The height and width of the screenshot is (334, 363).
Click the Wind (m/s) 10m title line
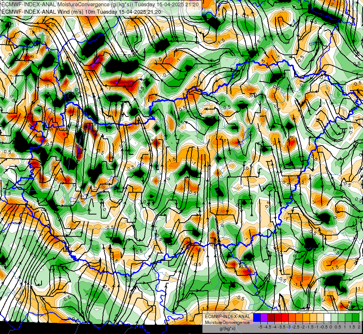tap(81, 12)
